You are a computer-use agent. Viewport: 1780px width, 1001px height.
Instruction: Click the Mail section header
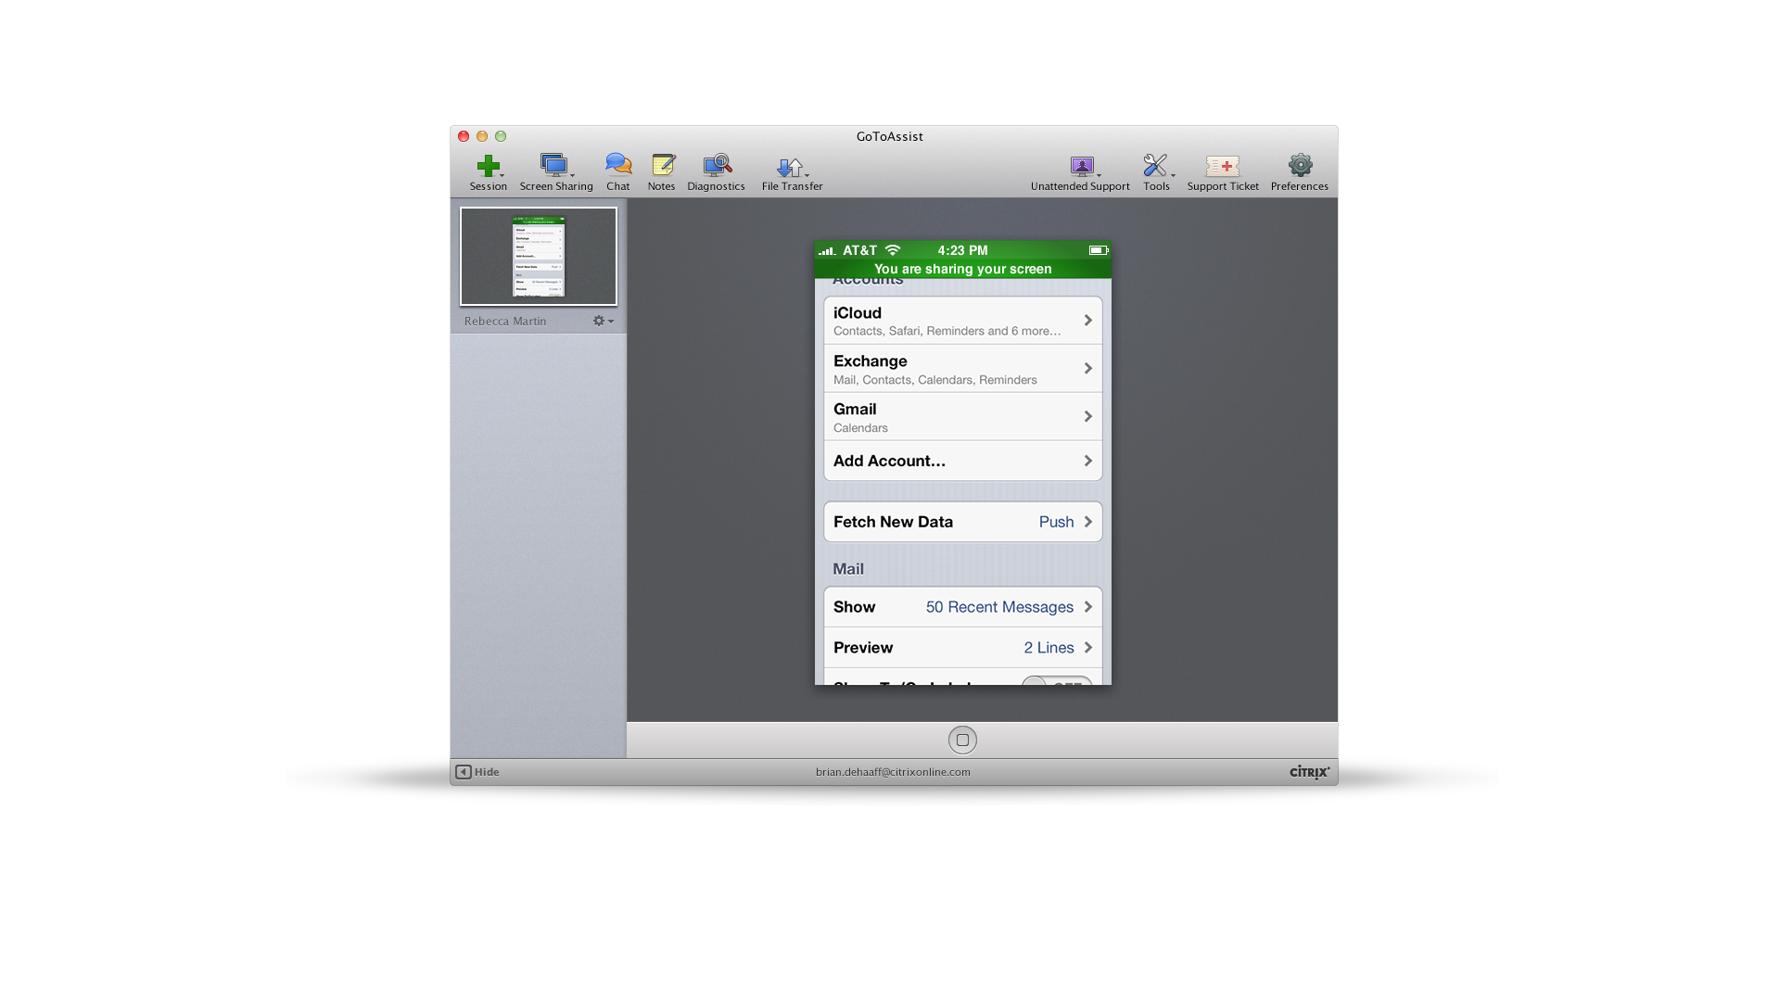848,569
